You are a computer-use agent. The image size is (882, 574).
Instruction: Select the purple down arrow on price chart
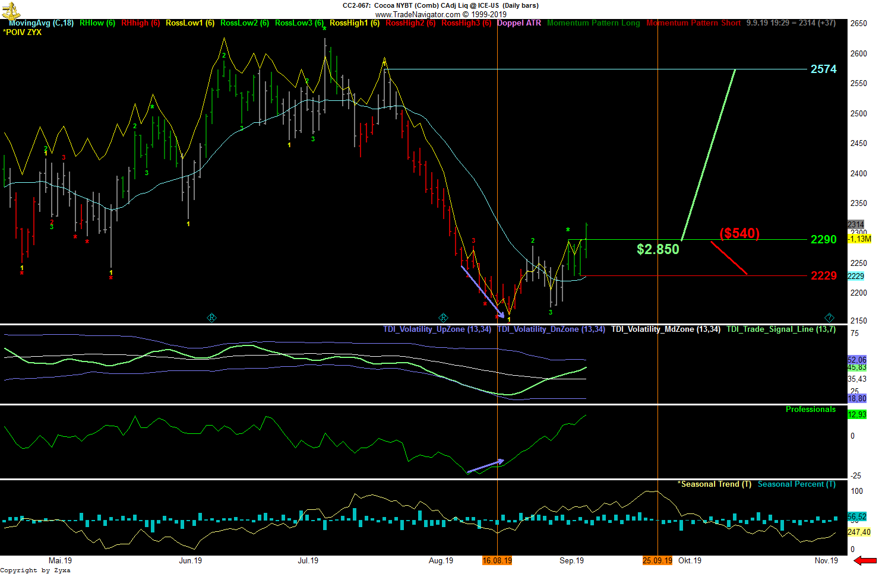coord(483,291)
